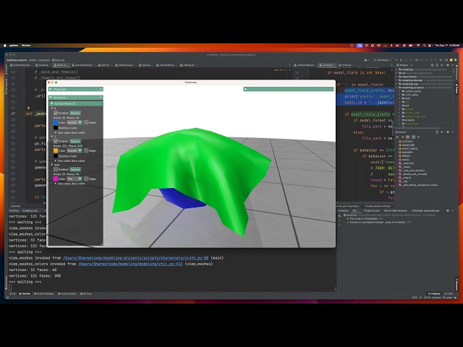Open the Python Packages tool window tab
463x347 pixels.
point(44,294)
